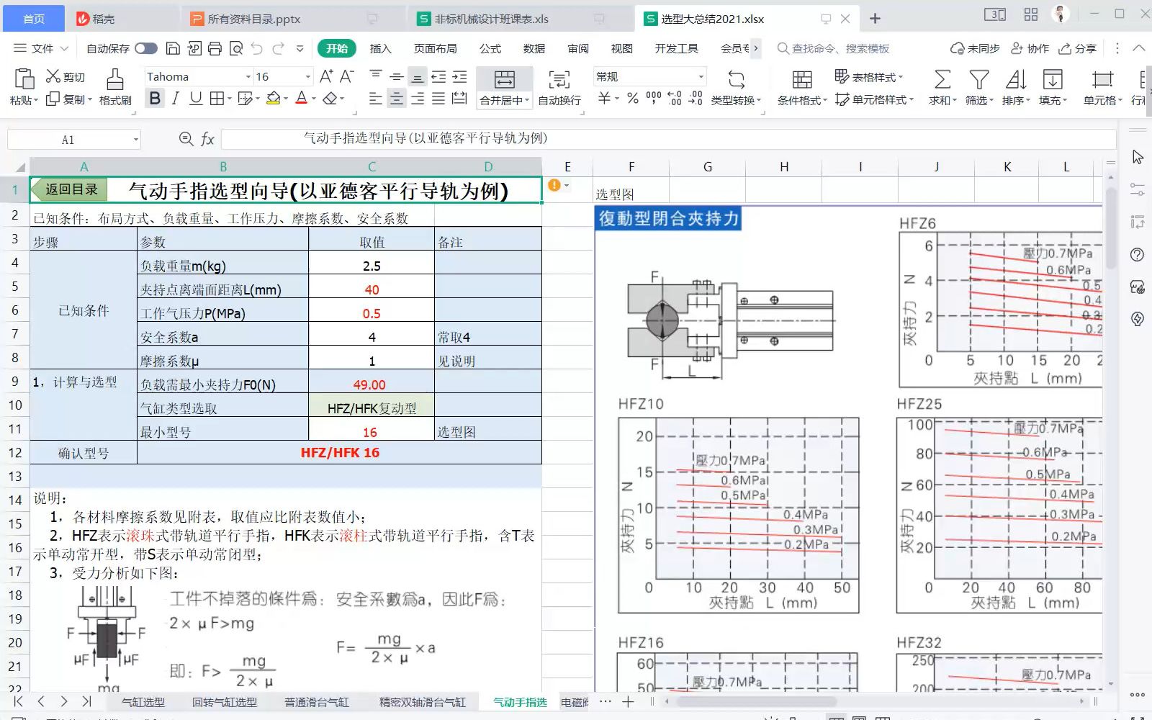Expand the File menu chevron
This screenshot has height=720, width=1152.
pyautogui.click(x=64, y=48)
